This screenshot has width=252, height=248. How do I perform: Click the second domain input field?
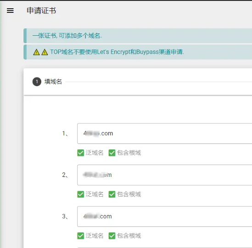click(x=165, y=175)
